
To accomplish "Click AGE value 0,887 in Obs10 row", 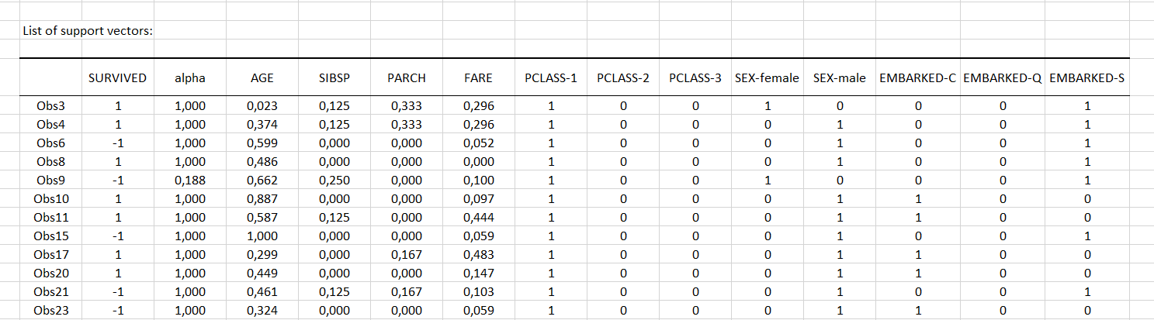I will [262, 199].
